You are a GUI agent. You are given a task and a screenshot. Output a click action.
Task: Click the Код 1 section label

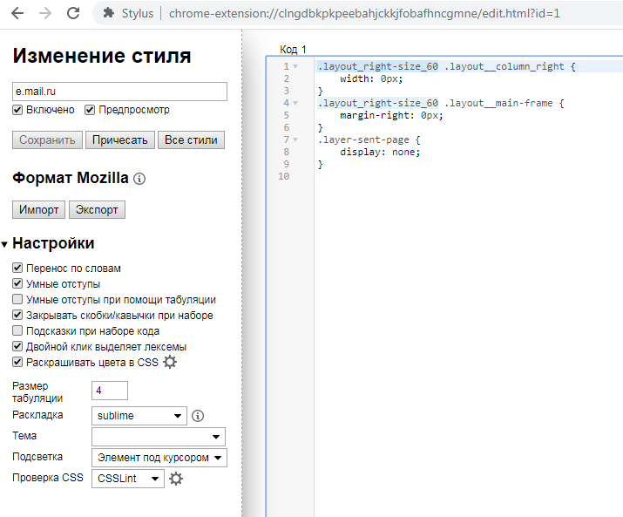coord(293,50)
